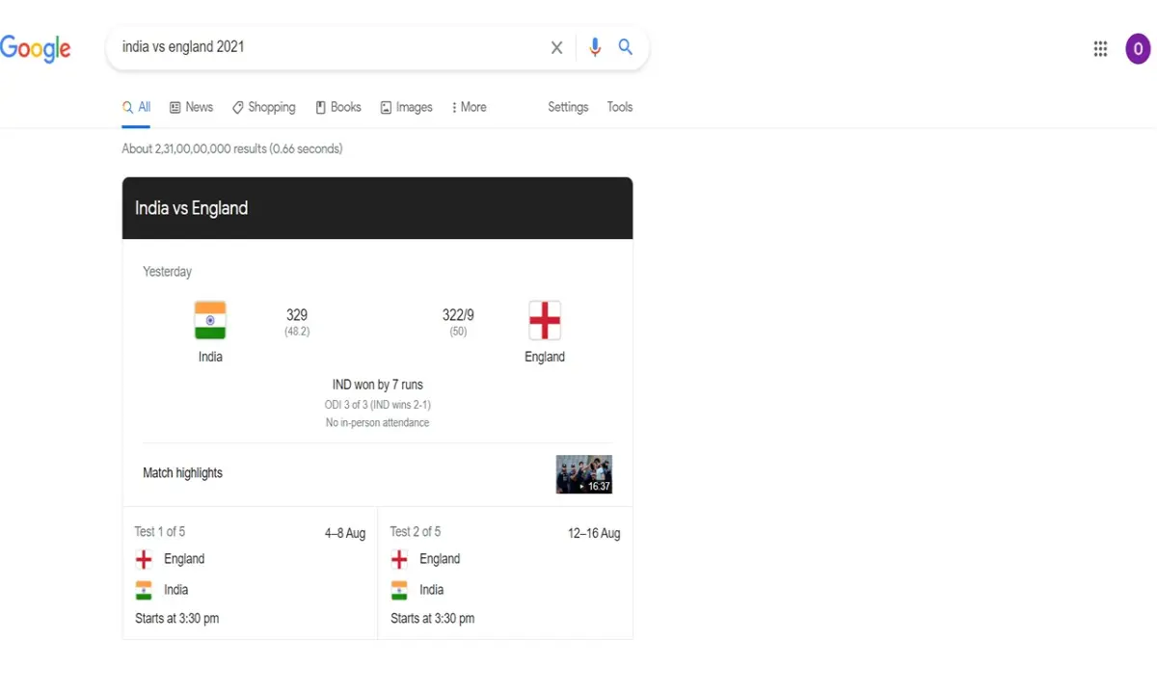Image resolution: width=1157 pixels, height=694 pixels.
Task: Open search Settings
Action: pos(568,107)
